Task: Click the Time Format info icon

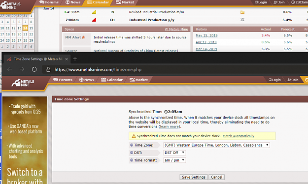Action: [132, 160]
